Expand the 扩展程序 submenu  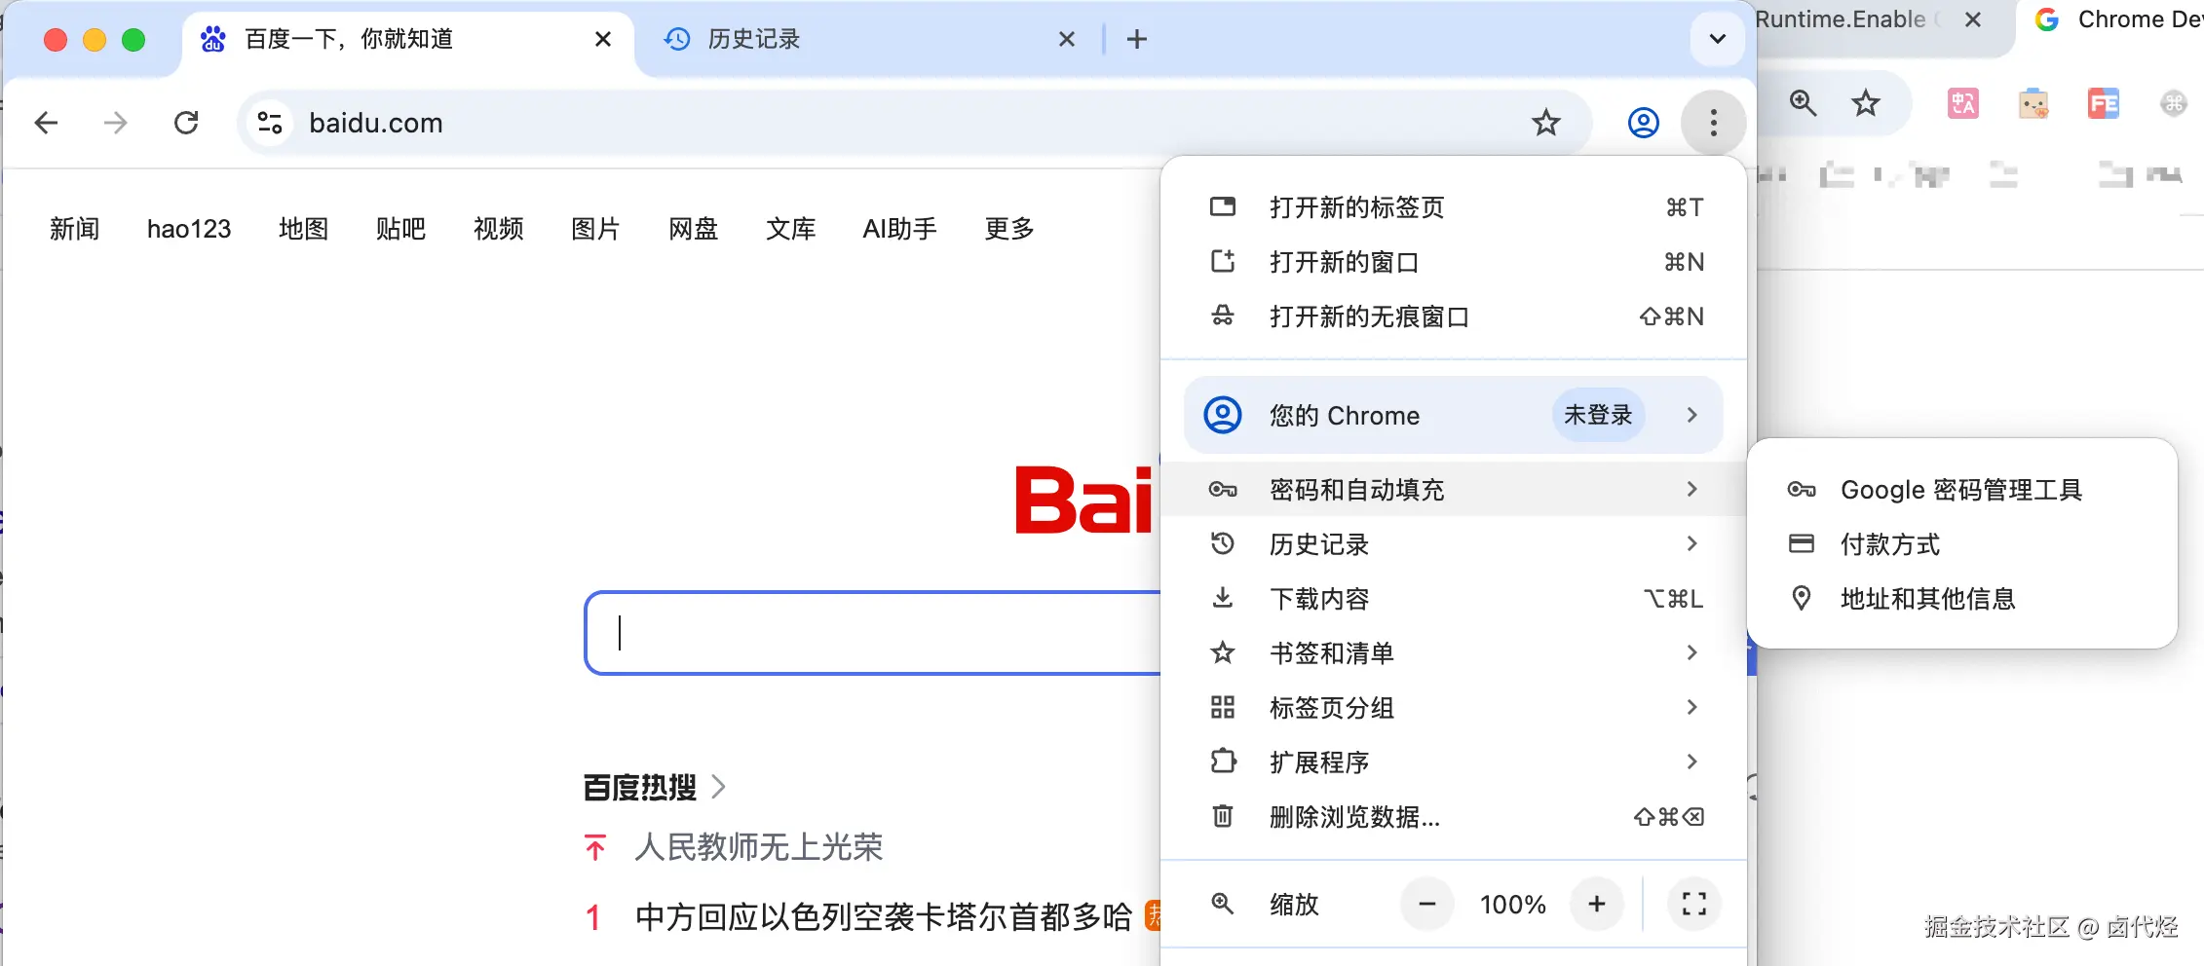pos(1453,762)
